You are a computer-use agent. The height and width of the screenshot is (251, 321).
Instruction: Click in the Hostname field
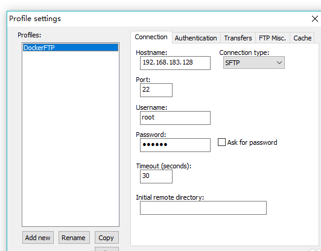tap(175, 63)
